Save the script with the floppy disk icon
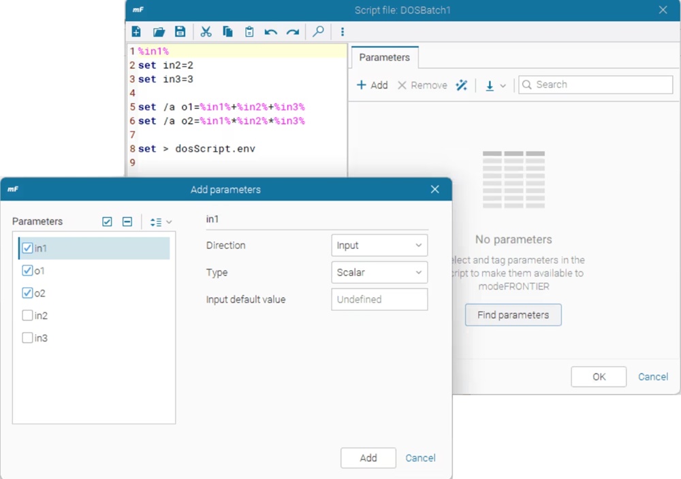Screen dimensions: 681x479 coord(180,32)
